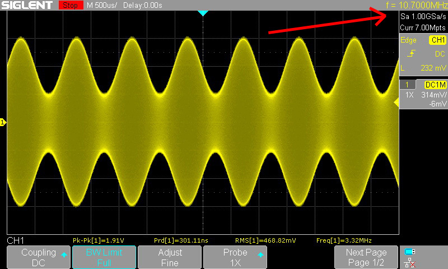Open the Coupling DC selection menu
Image resolution: width=448 pixels, height=269 pixels.
39,257
